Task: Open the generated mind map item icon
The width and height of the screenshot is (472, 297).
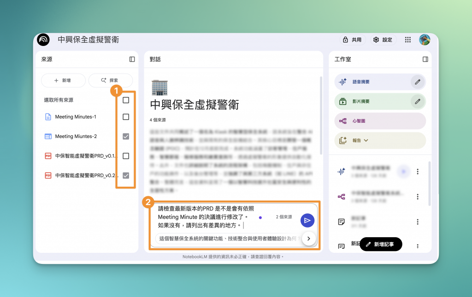Action: [342, 197]
